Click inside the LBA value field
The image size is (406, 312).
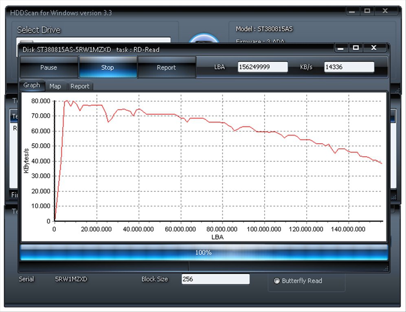tap(262, 66)
